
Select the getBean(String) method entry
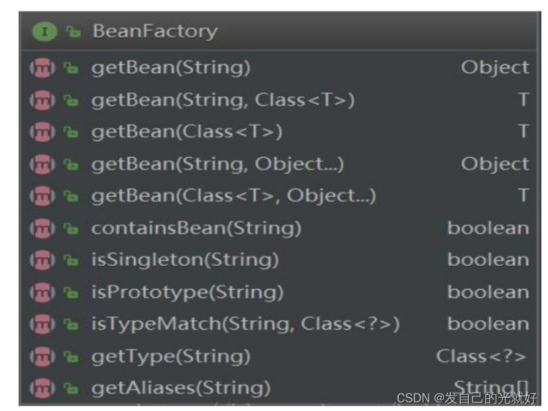coord(278,68)
